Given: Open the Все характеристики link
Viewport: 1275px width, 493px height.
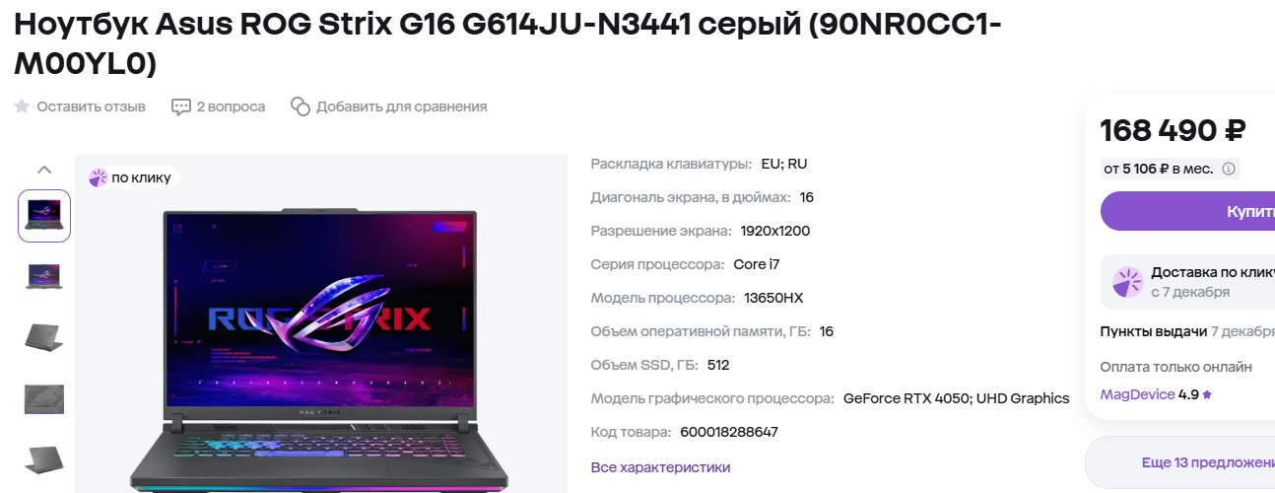Looking at the screenshot, I should [x=661, y=467].
